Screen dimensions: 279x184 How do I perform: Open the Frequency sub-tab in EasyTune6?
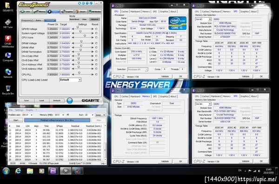click(27, 20)
